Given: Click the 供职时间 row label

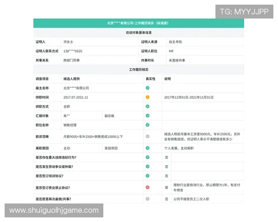Looking at the screenshot, I should [x=42, y=97].
